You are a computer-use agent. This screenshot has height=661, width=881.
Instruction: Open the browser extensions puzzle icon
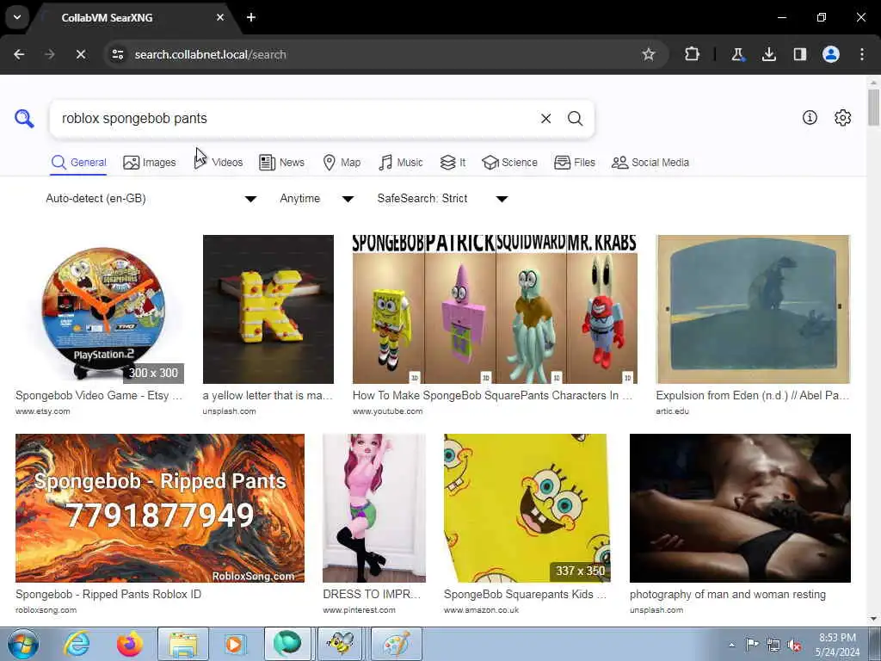tap(692, 54)
